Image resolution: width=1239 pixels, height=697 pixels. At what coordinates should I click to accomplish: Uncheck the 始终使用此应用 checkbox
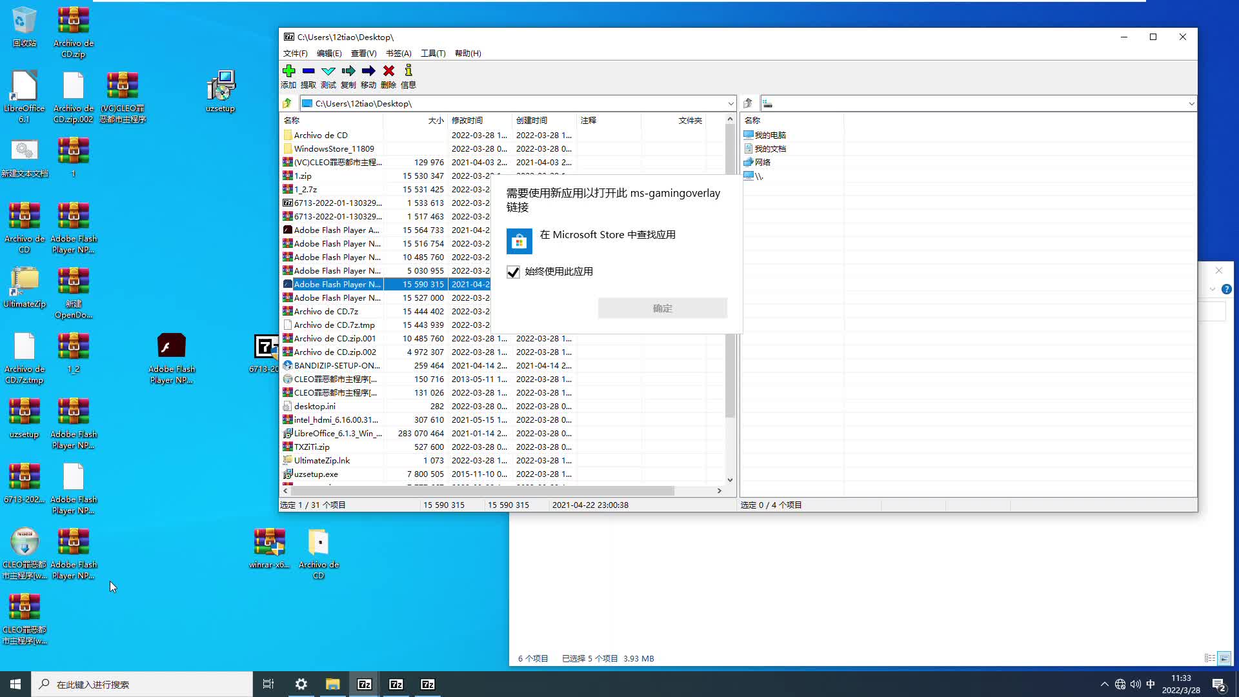[513, 272]
